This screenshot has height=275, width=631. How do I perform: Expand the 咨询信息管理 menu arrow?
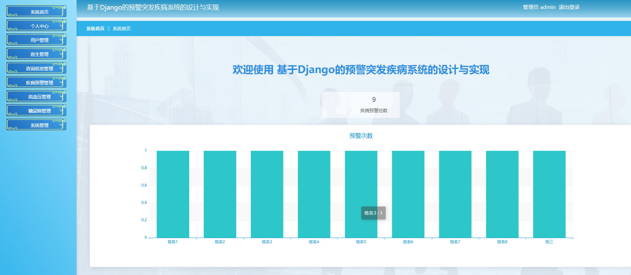pyautogui.click(x=61, y=68)
